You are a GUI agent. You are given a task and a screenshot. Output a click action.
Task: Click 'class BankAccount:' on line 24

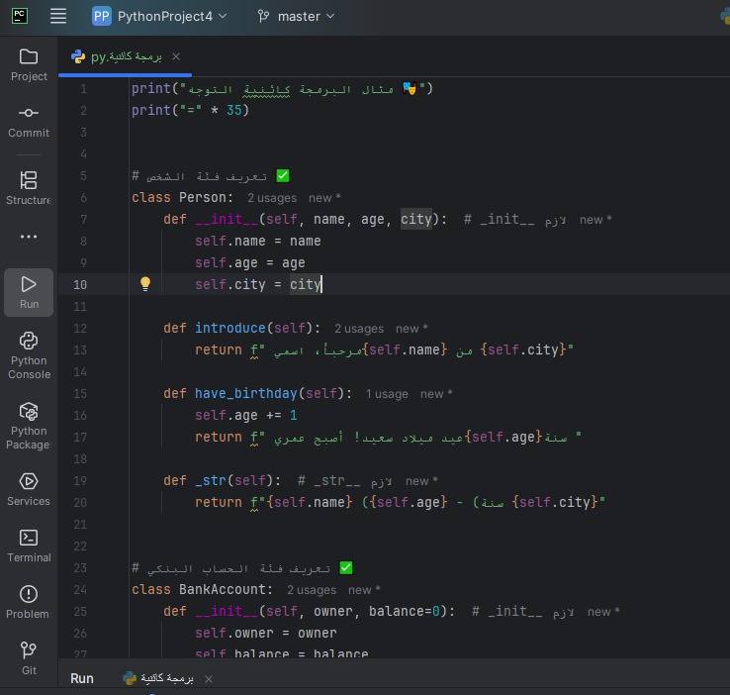click(x=202, y=589)
